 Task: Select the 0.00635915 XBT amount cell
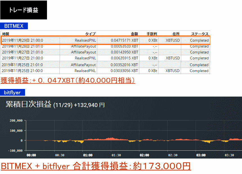click(124, 58)
